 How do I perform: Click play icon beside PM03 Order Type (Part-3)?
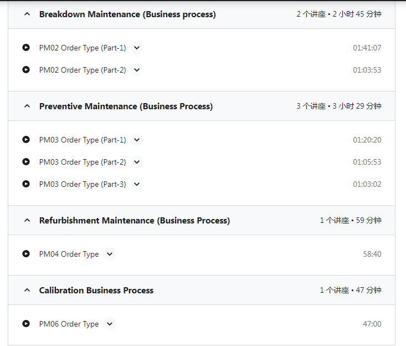26,184
